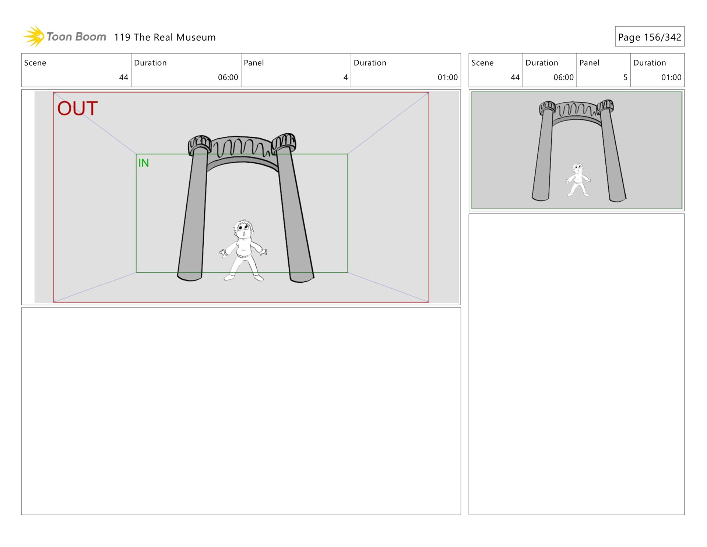
Task: Click the empty notes box under Panel 5
Action: (x=576, y=364)
